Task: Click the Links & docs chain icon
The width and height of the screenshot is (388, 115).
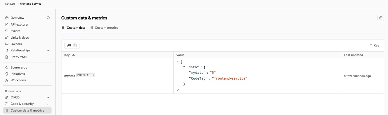Action: point(7,37)
